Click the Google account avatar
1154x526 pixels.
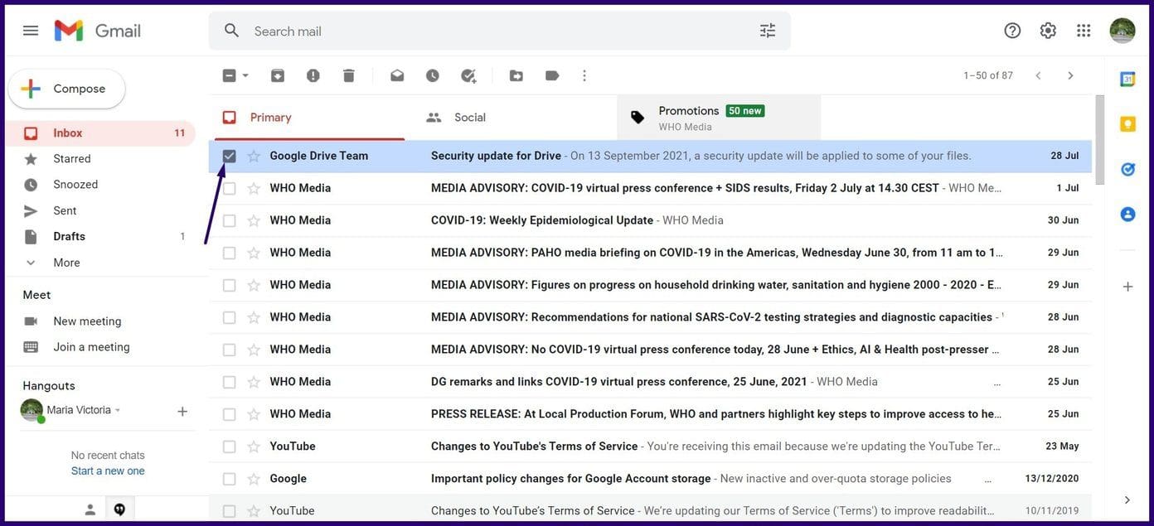1122,31
